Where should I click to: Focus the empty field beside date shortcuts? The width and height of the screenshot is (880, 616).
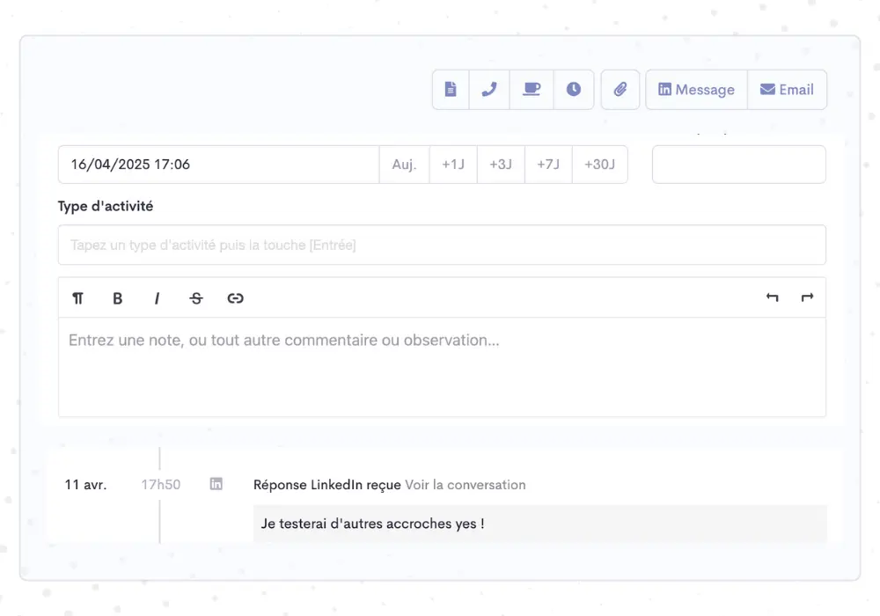tap(738, 165)
